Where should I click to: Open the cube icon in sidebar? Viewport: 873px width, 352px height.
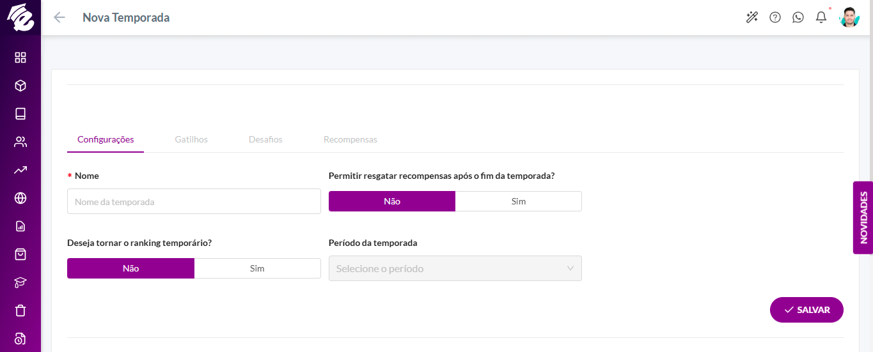[x=20, y=86]
